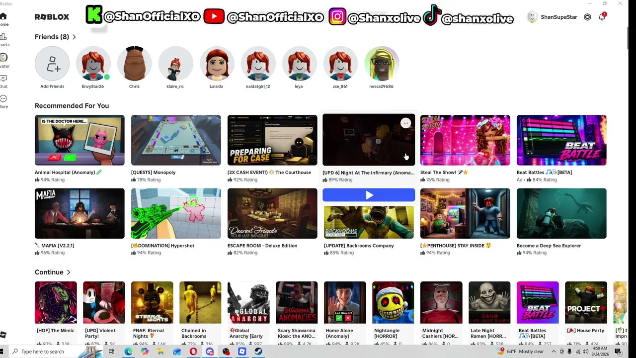
Task: Click the ShanSupaStar profile avatar icon
Action: (532, 17)
